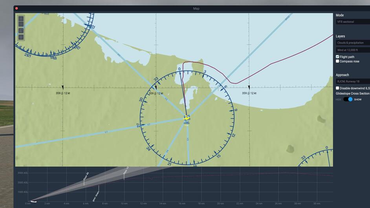The height and width of the screenshot is (208, 370).
Task: Click the Layers section heading
Action: [x=340, y=36]
